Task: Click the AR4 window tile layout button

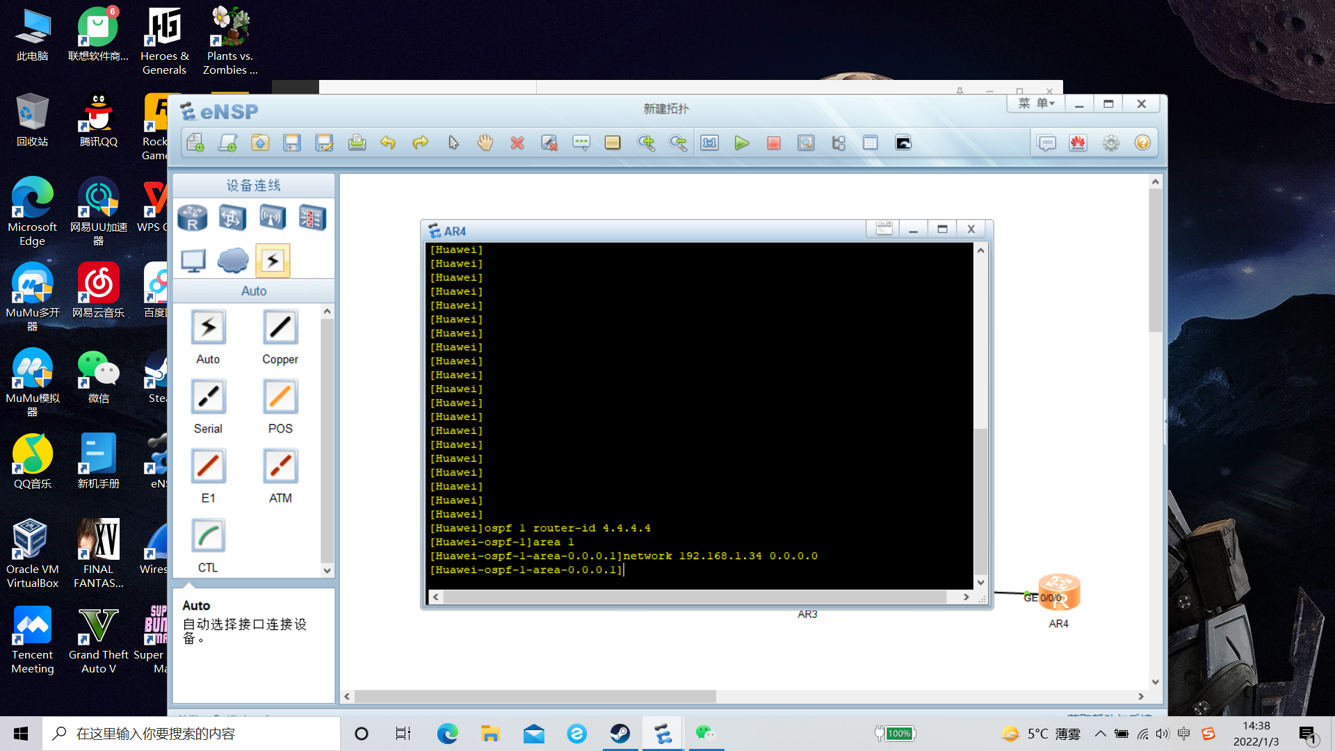Action: point(884,229)
